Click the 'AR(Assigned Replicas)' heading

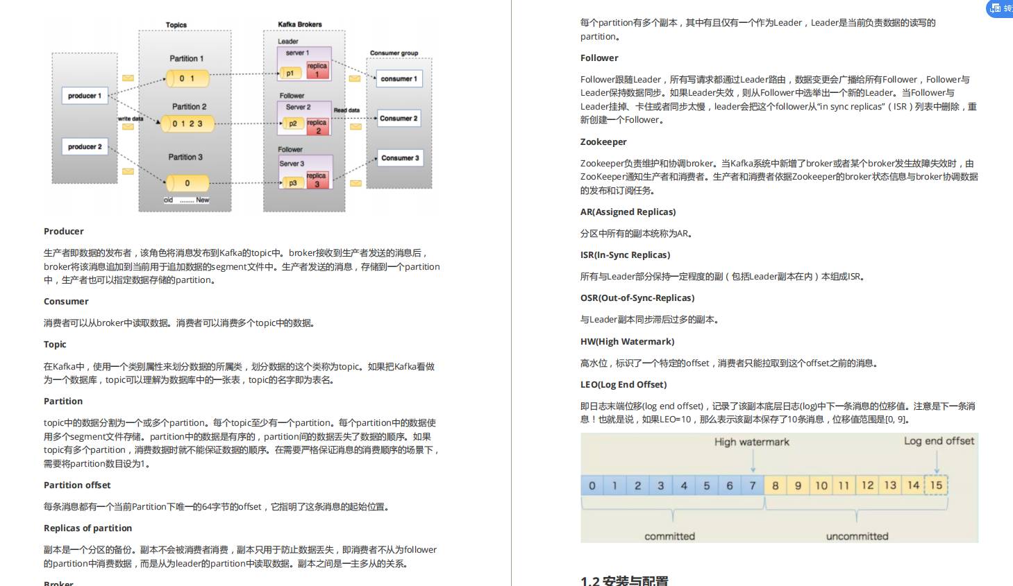click(x=628, y=212)
